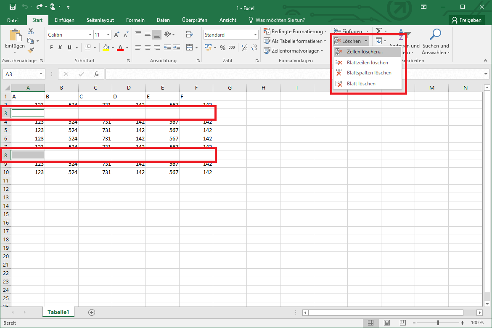Select Zellen löschen... menu entry

point(364,52)
